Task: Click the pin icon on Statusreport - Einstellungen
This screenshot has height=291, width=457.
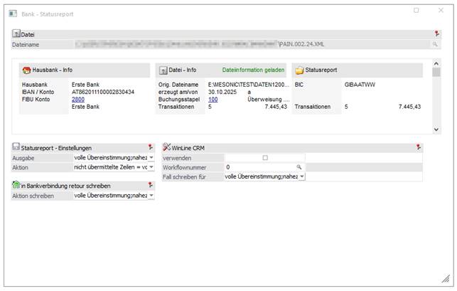Action: (x=151, y=147)
